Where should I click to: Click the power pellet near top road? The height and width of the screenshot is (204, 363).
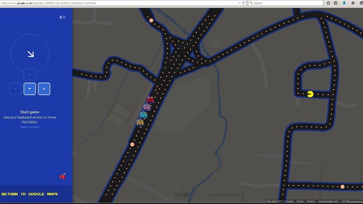pyautogui.click(x=151, y=21)
